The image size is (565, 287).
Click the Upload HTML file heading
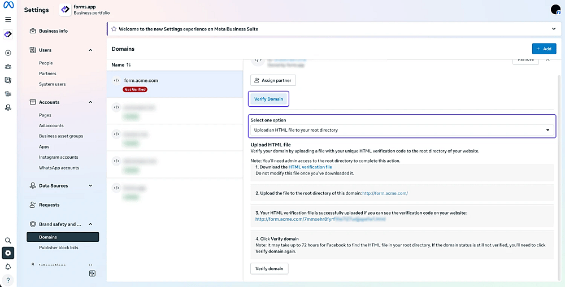point(271,145)
